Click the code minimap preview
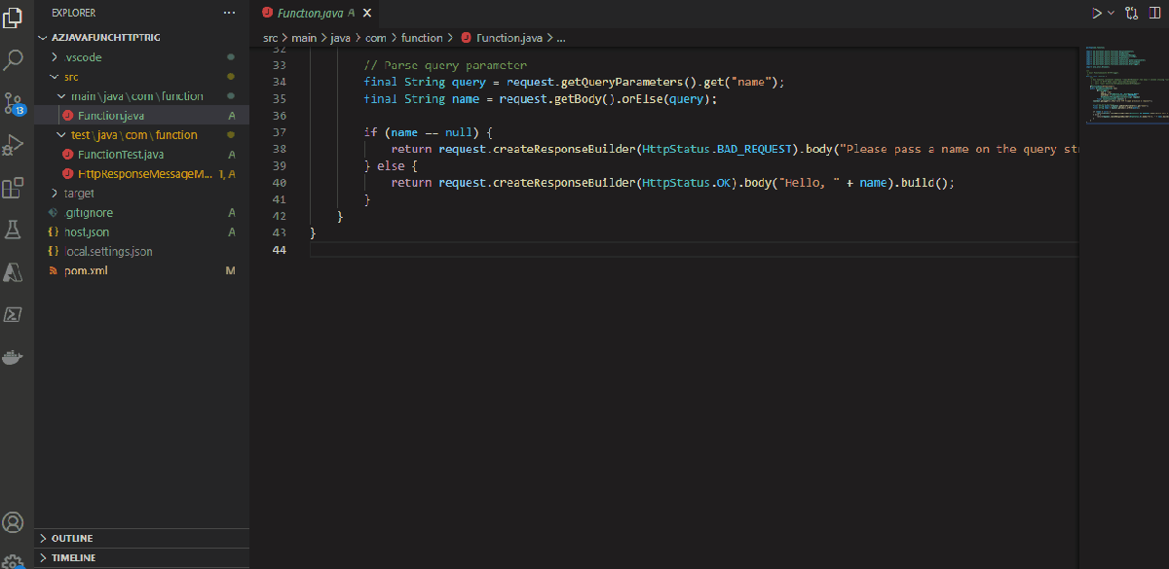Screen dimensions: 1169x569 point(1124,86)
